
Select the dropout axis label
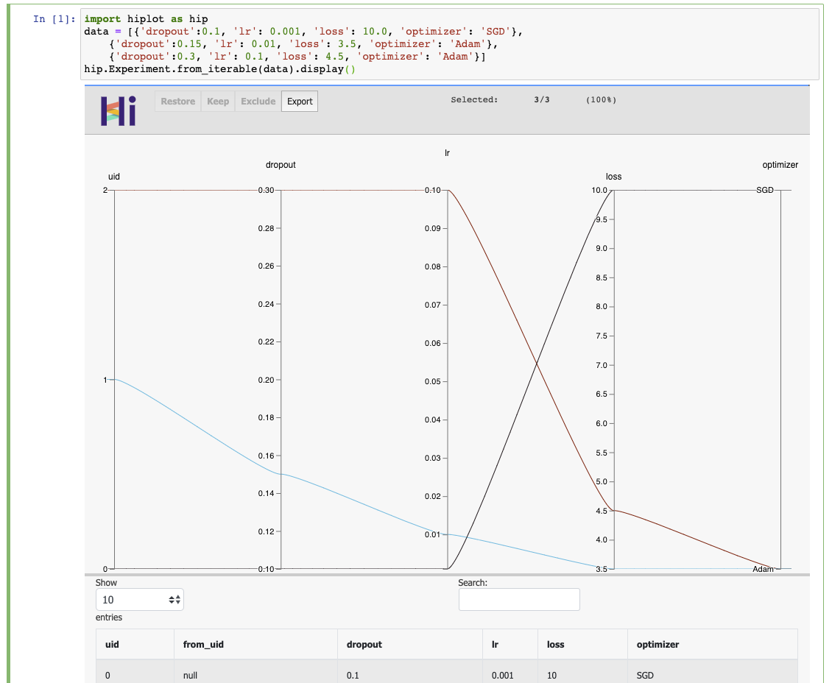tap(281, 165)
